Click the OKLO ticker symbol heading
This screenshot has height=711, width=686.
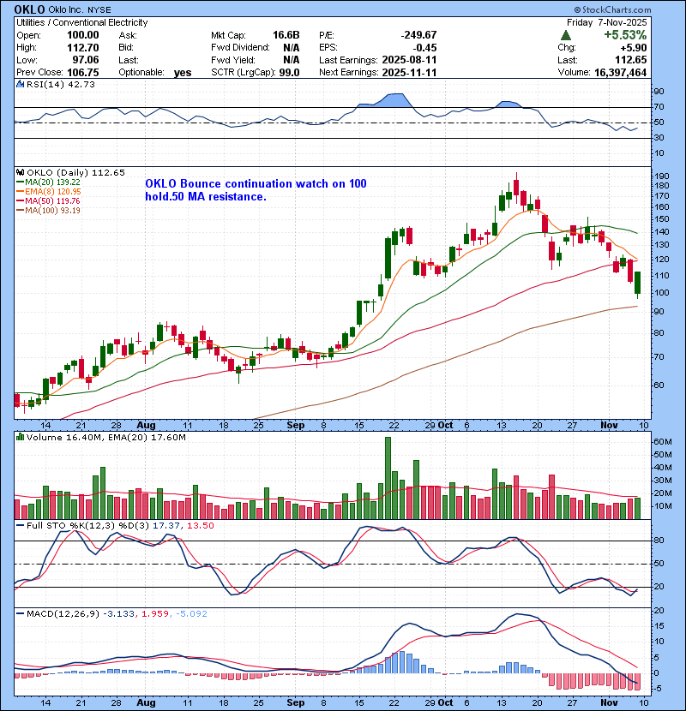pos(29,9)
